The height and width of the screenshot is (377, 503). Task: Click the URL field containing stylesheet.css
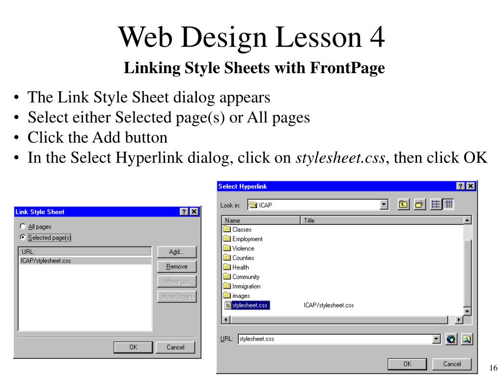click(335, 339)
